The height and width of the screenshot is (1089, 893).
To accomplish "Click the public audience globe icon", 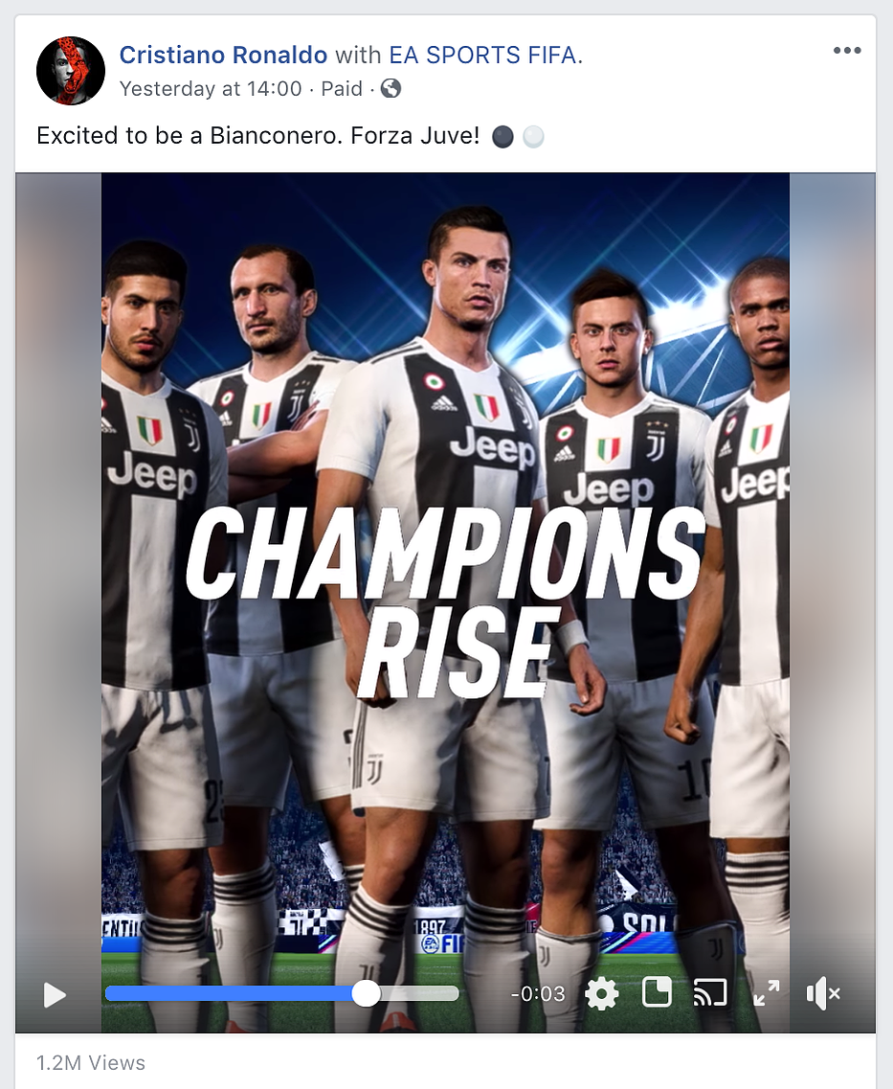I will (x=391, y=89).
